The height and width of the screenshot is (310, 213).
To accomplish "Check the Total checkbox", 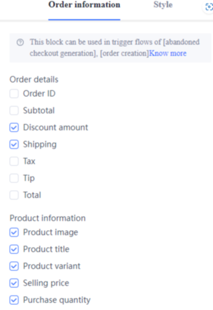I will (x=14, y=195).
